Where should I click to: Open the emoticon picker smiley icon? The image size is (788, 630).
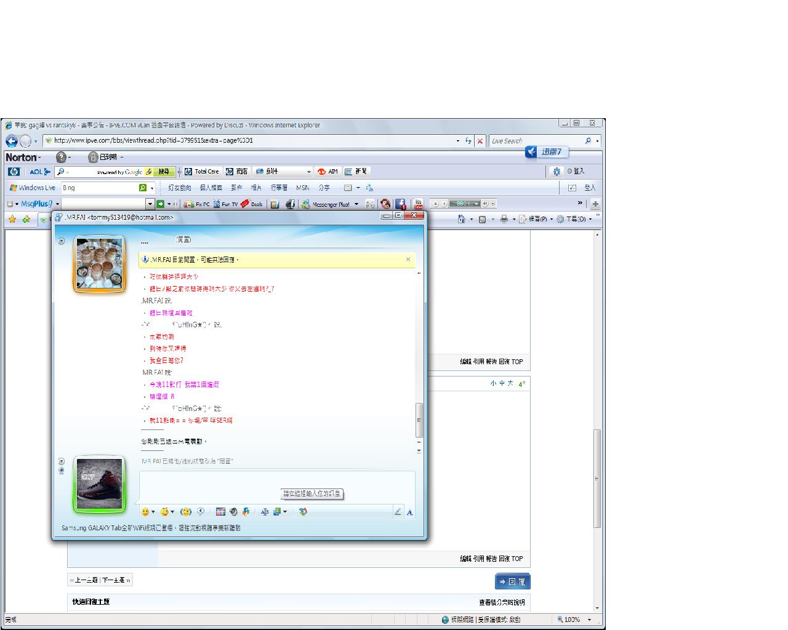click(x=145, y=512)
